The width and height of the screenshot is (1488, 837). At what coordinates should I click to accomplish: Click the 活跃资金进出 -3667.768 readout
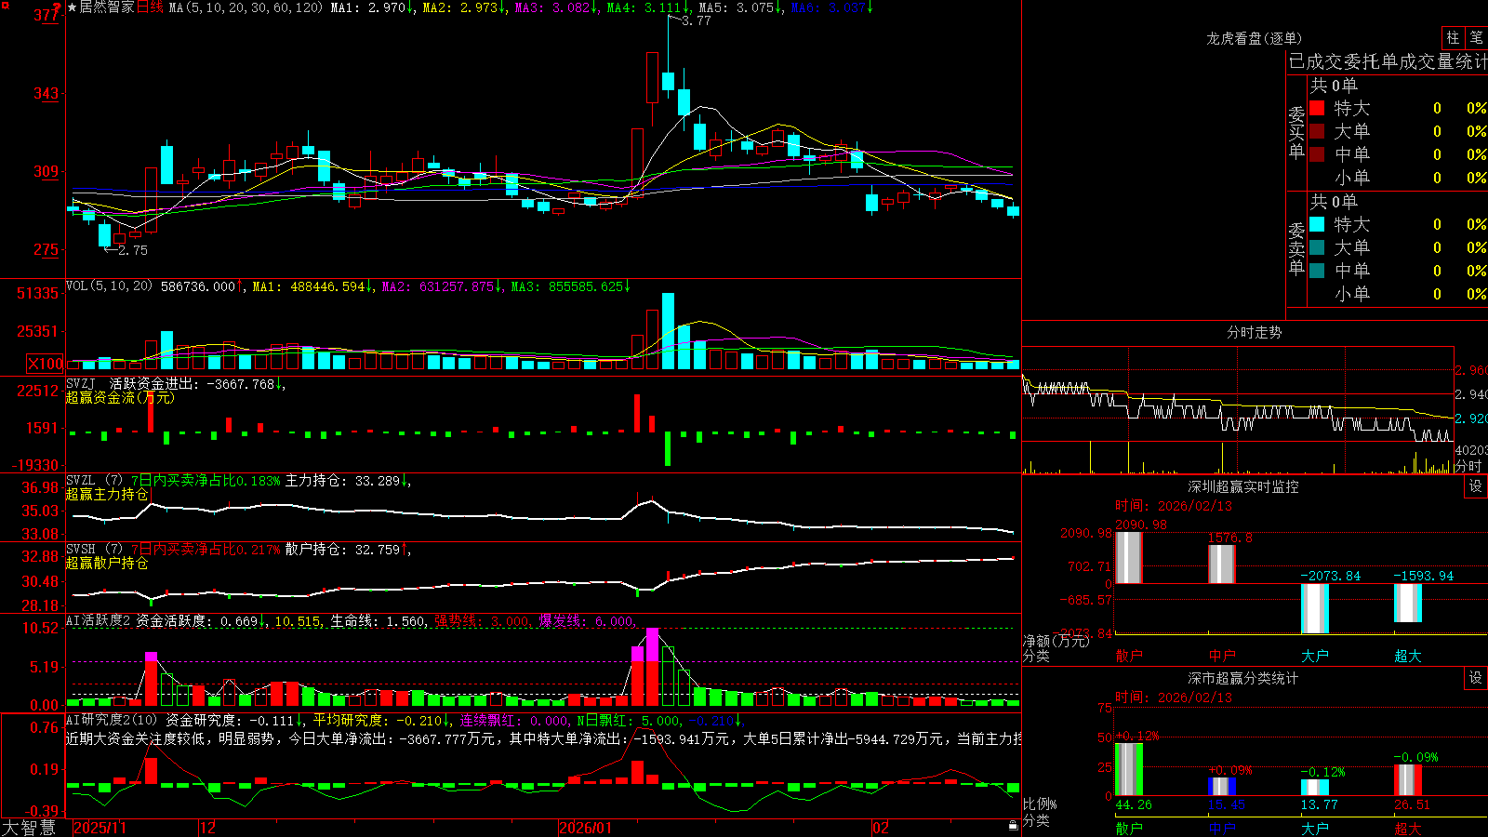pyautogui.click(x=193, y=383)
